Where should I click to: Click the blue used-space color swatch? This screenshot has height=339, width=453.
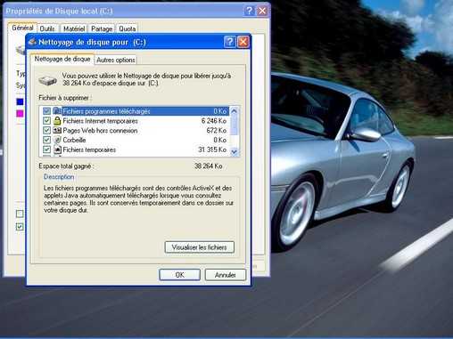click(20, 102)
